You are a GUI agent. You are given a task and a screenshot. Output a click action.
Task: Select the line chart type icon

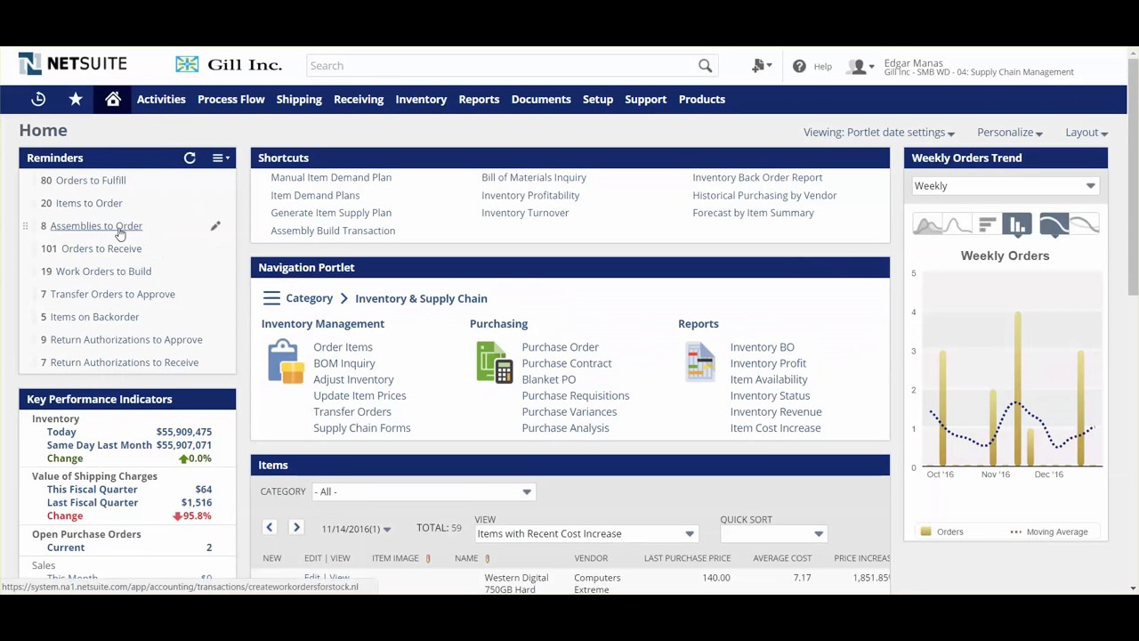click(957, 224)
